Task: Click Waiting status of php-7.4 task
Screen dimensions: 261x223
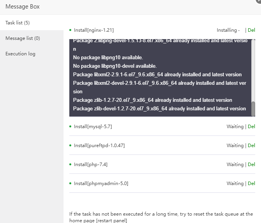Action: [235, 165]
